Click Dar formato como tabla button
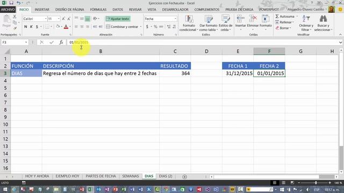Image resolution: width=344 pixels, height=193 pixels. (x=208, y=24)
